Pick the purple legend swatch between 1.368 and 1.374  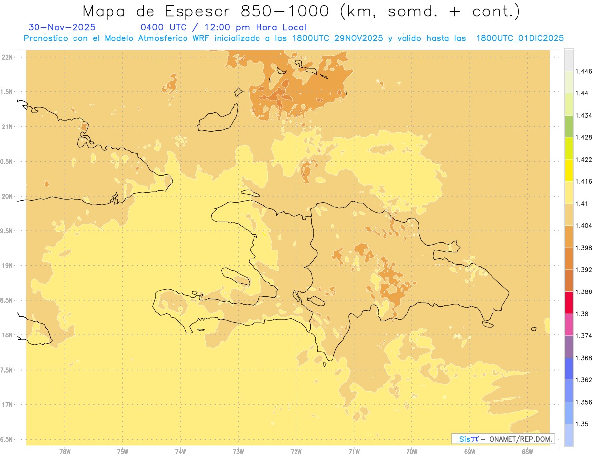click(x=569, y=347)
